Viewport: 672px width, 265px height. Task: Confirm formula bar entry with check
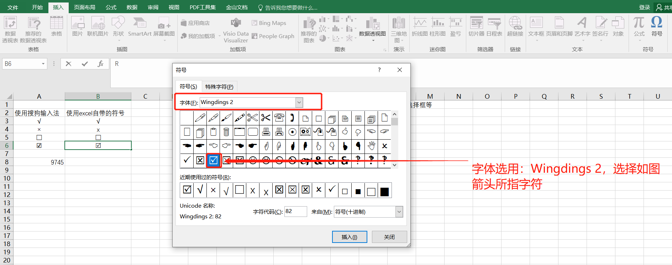pyautogui.click(x=85, y=64)
